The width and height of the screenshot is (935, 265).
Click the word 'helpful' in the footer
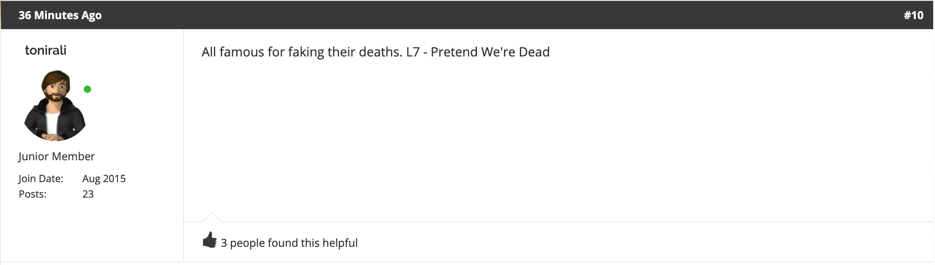point(340,243)
